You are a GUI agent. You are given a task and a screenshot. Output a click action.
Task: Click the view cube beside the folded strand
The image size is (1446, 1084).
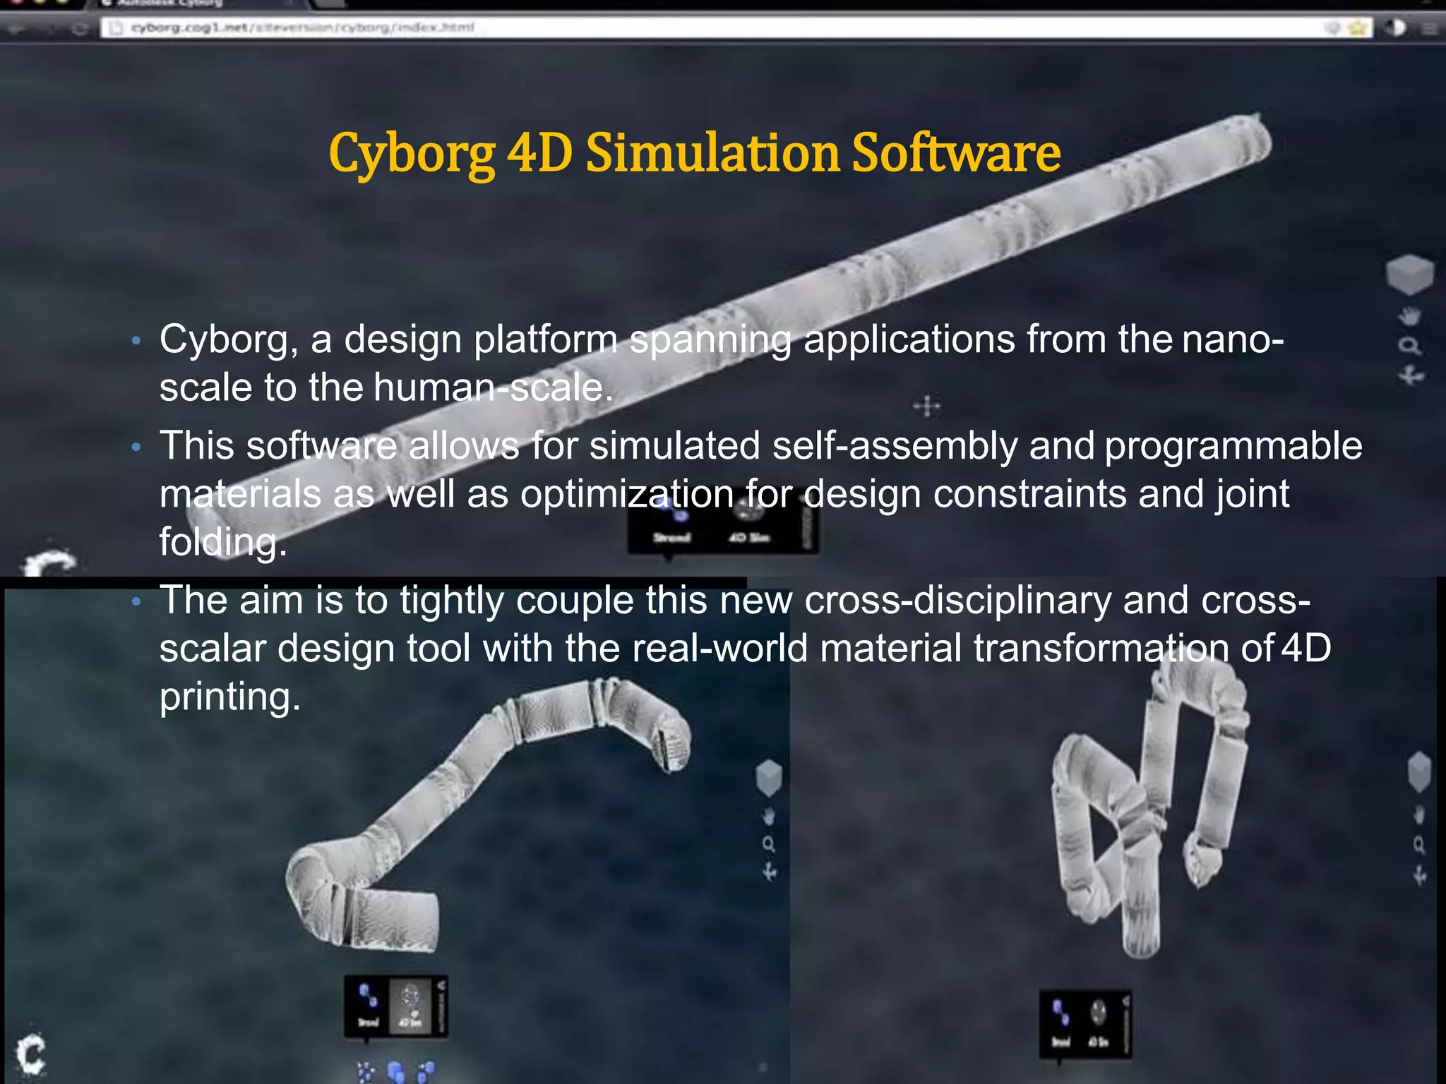[1419, 772]
